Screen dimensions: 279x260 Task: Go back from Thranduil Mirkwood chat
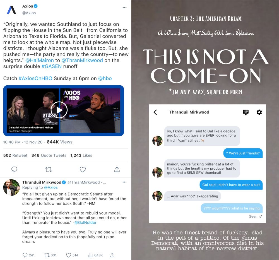[155, 112]
